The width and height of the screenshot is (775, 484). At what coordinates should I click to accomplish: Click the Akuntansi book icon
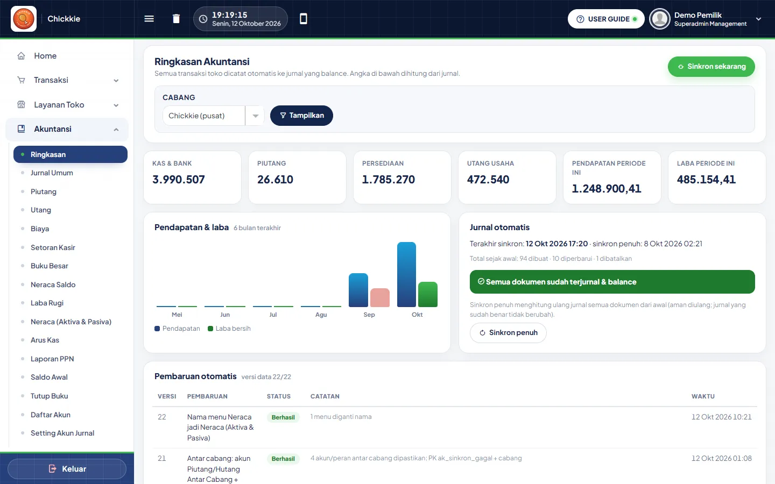tap(22, 129)
